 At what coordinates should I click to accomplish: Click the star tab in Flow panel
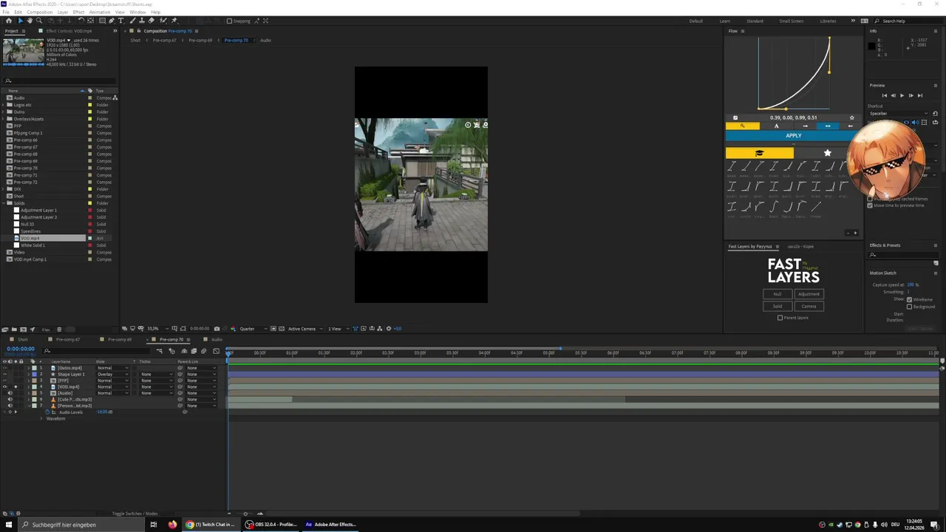(828, 153)
